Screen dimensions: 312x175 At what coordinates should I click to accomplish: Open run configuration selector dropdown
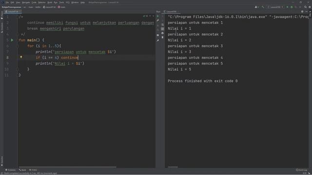tap(275, 7)
